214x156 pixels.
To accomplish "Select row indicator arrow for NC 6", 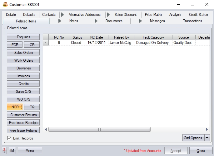I will (46, 43).
